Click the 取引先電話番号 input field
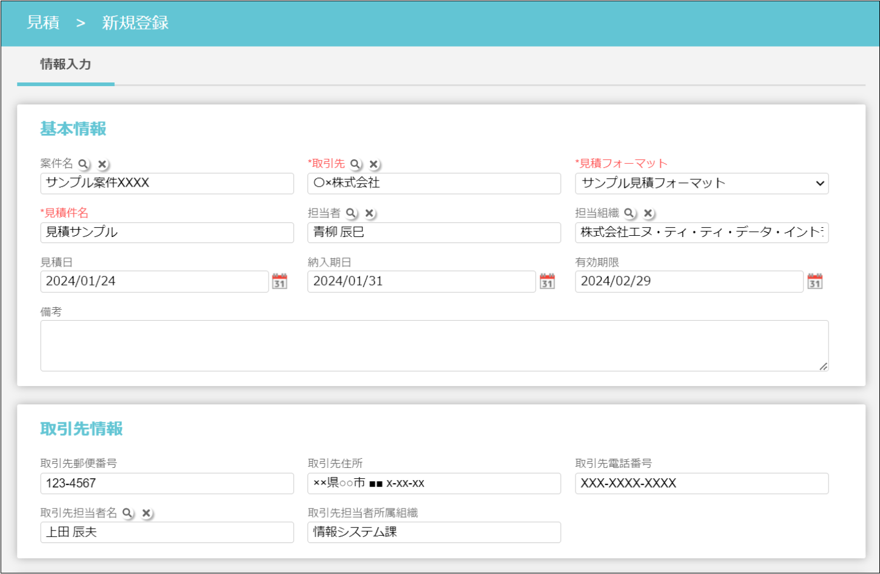The height and width of the screenshot is (574, 880). click(x=702, y=483)
